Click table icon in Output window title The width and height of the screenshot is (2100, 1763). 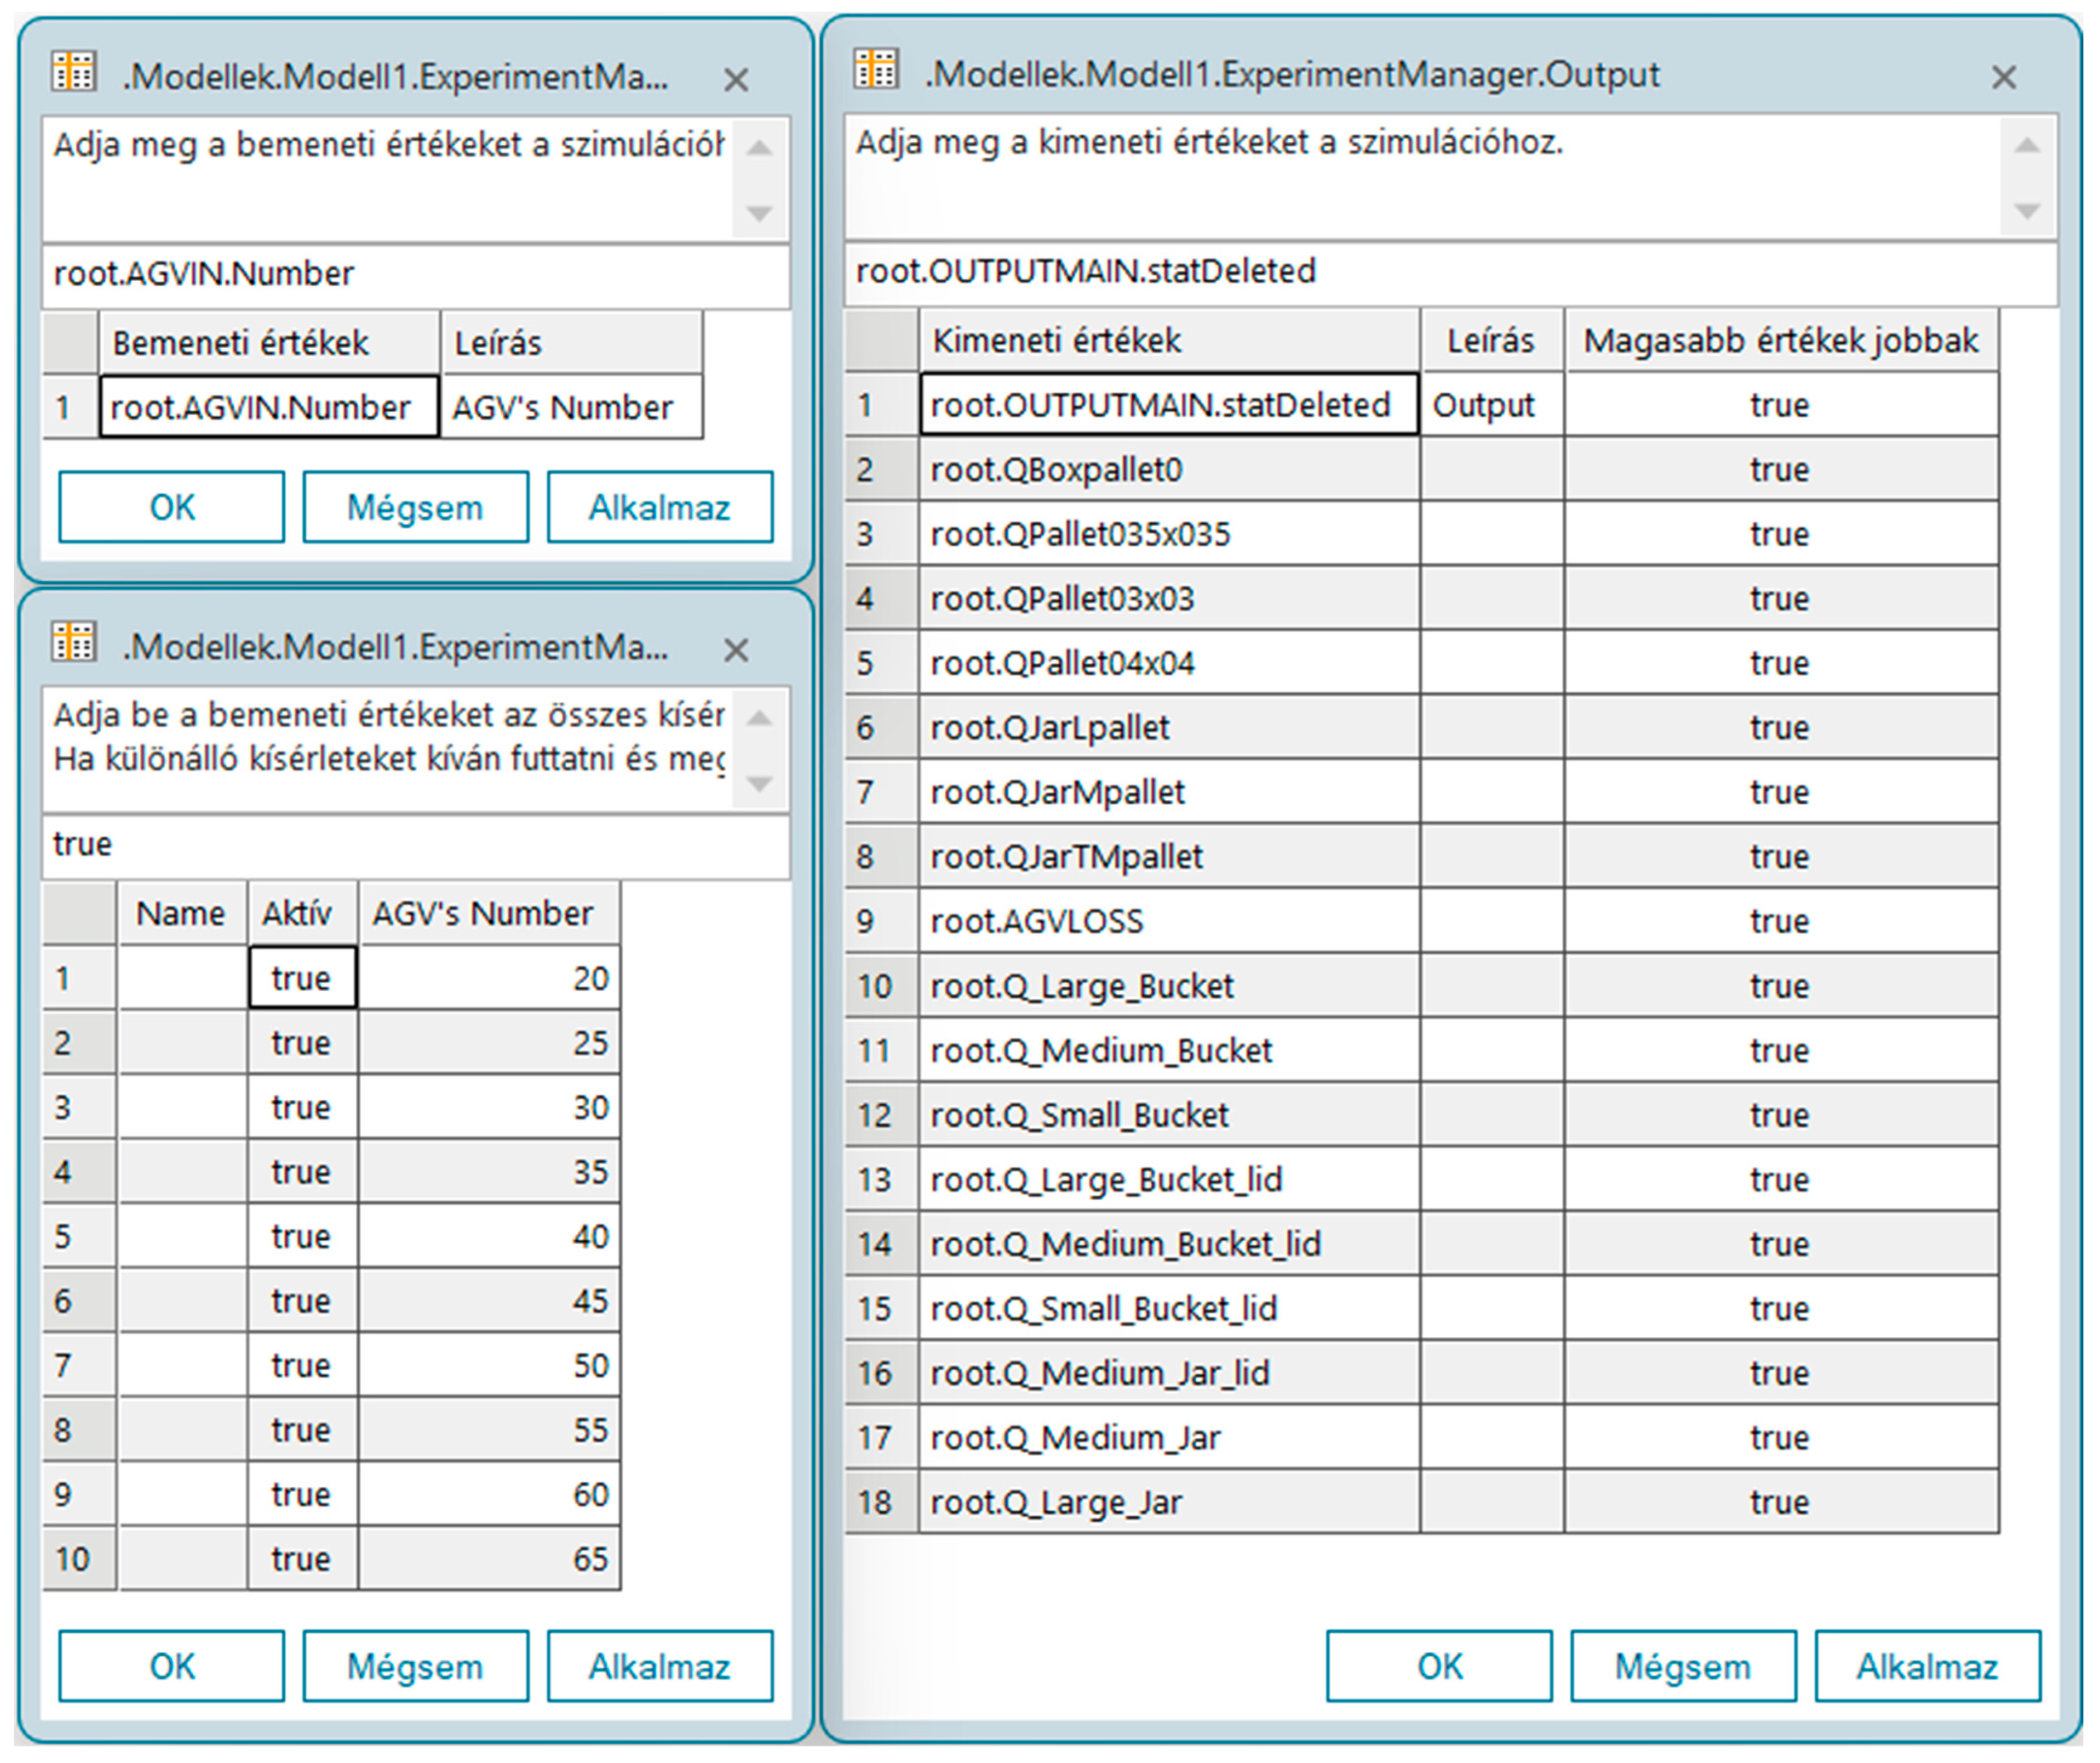tap(876, 70)
